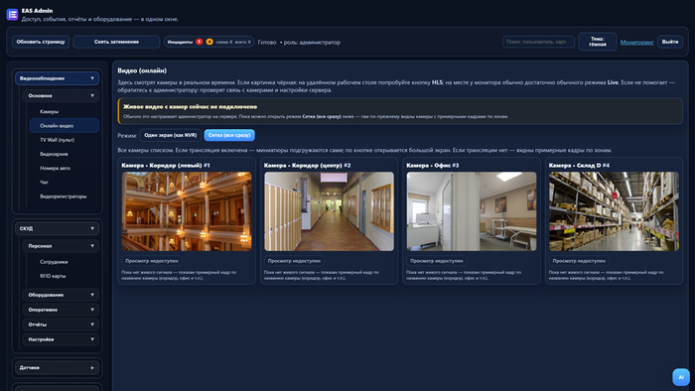Select the Сетка (все сразу) mode
Viewport: 695px width, 391px height.
tap(229, 135)
